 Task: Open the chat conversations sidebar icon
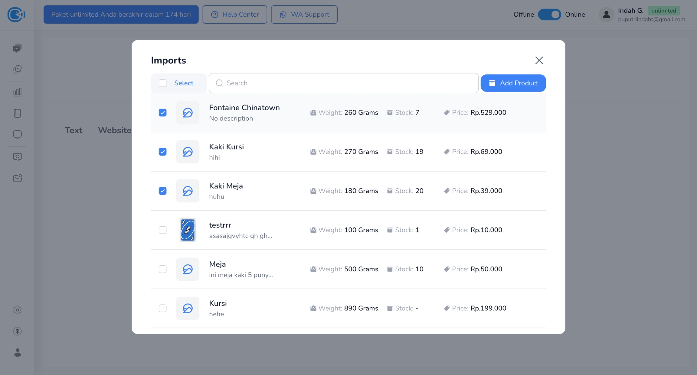[17, 48]
